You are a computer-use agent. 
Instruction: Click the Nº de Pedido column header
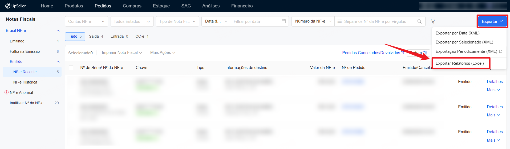coord(354,68)
